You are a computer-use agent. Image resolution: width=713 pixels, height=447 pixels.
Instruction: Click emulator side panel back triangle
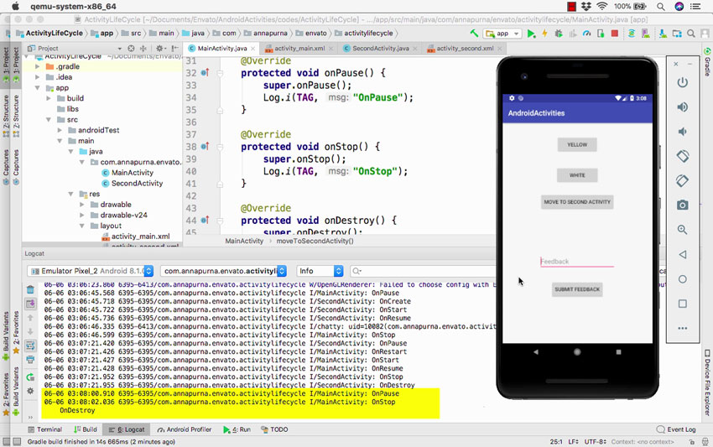click(x=682, y=255)
